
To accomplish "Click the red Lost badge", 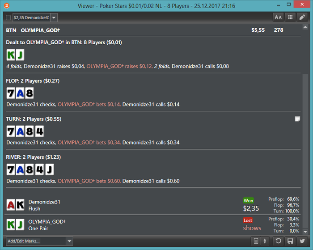I will coord(248,220).
